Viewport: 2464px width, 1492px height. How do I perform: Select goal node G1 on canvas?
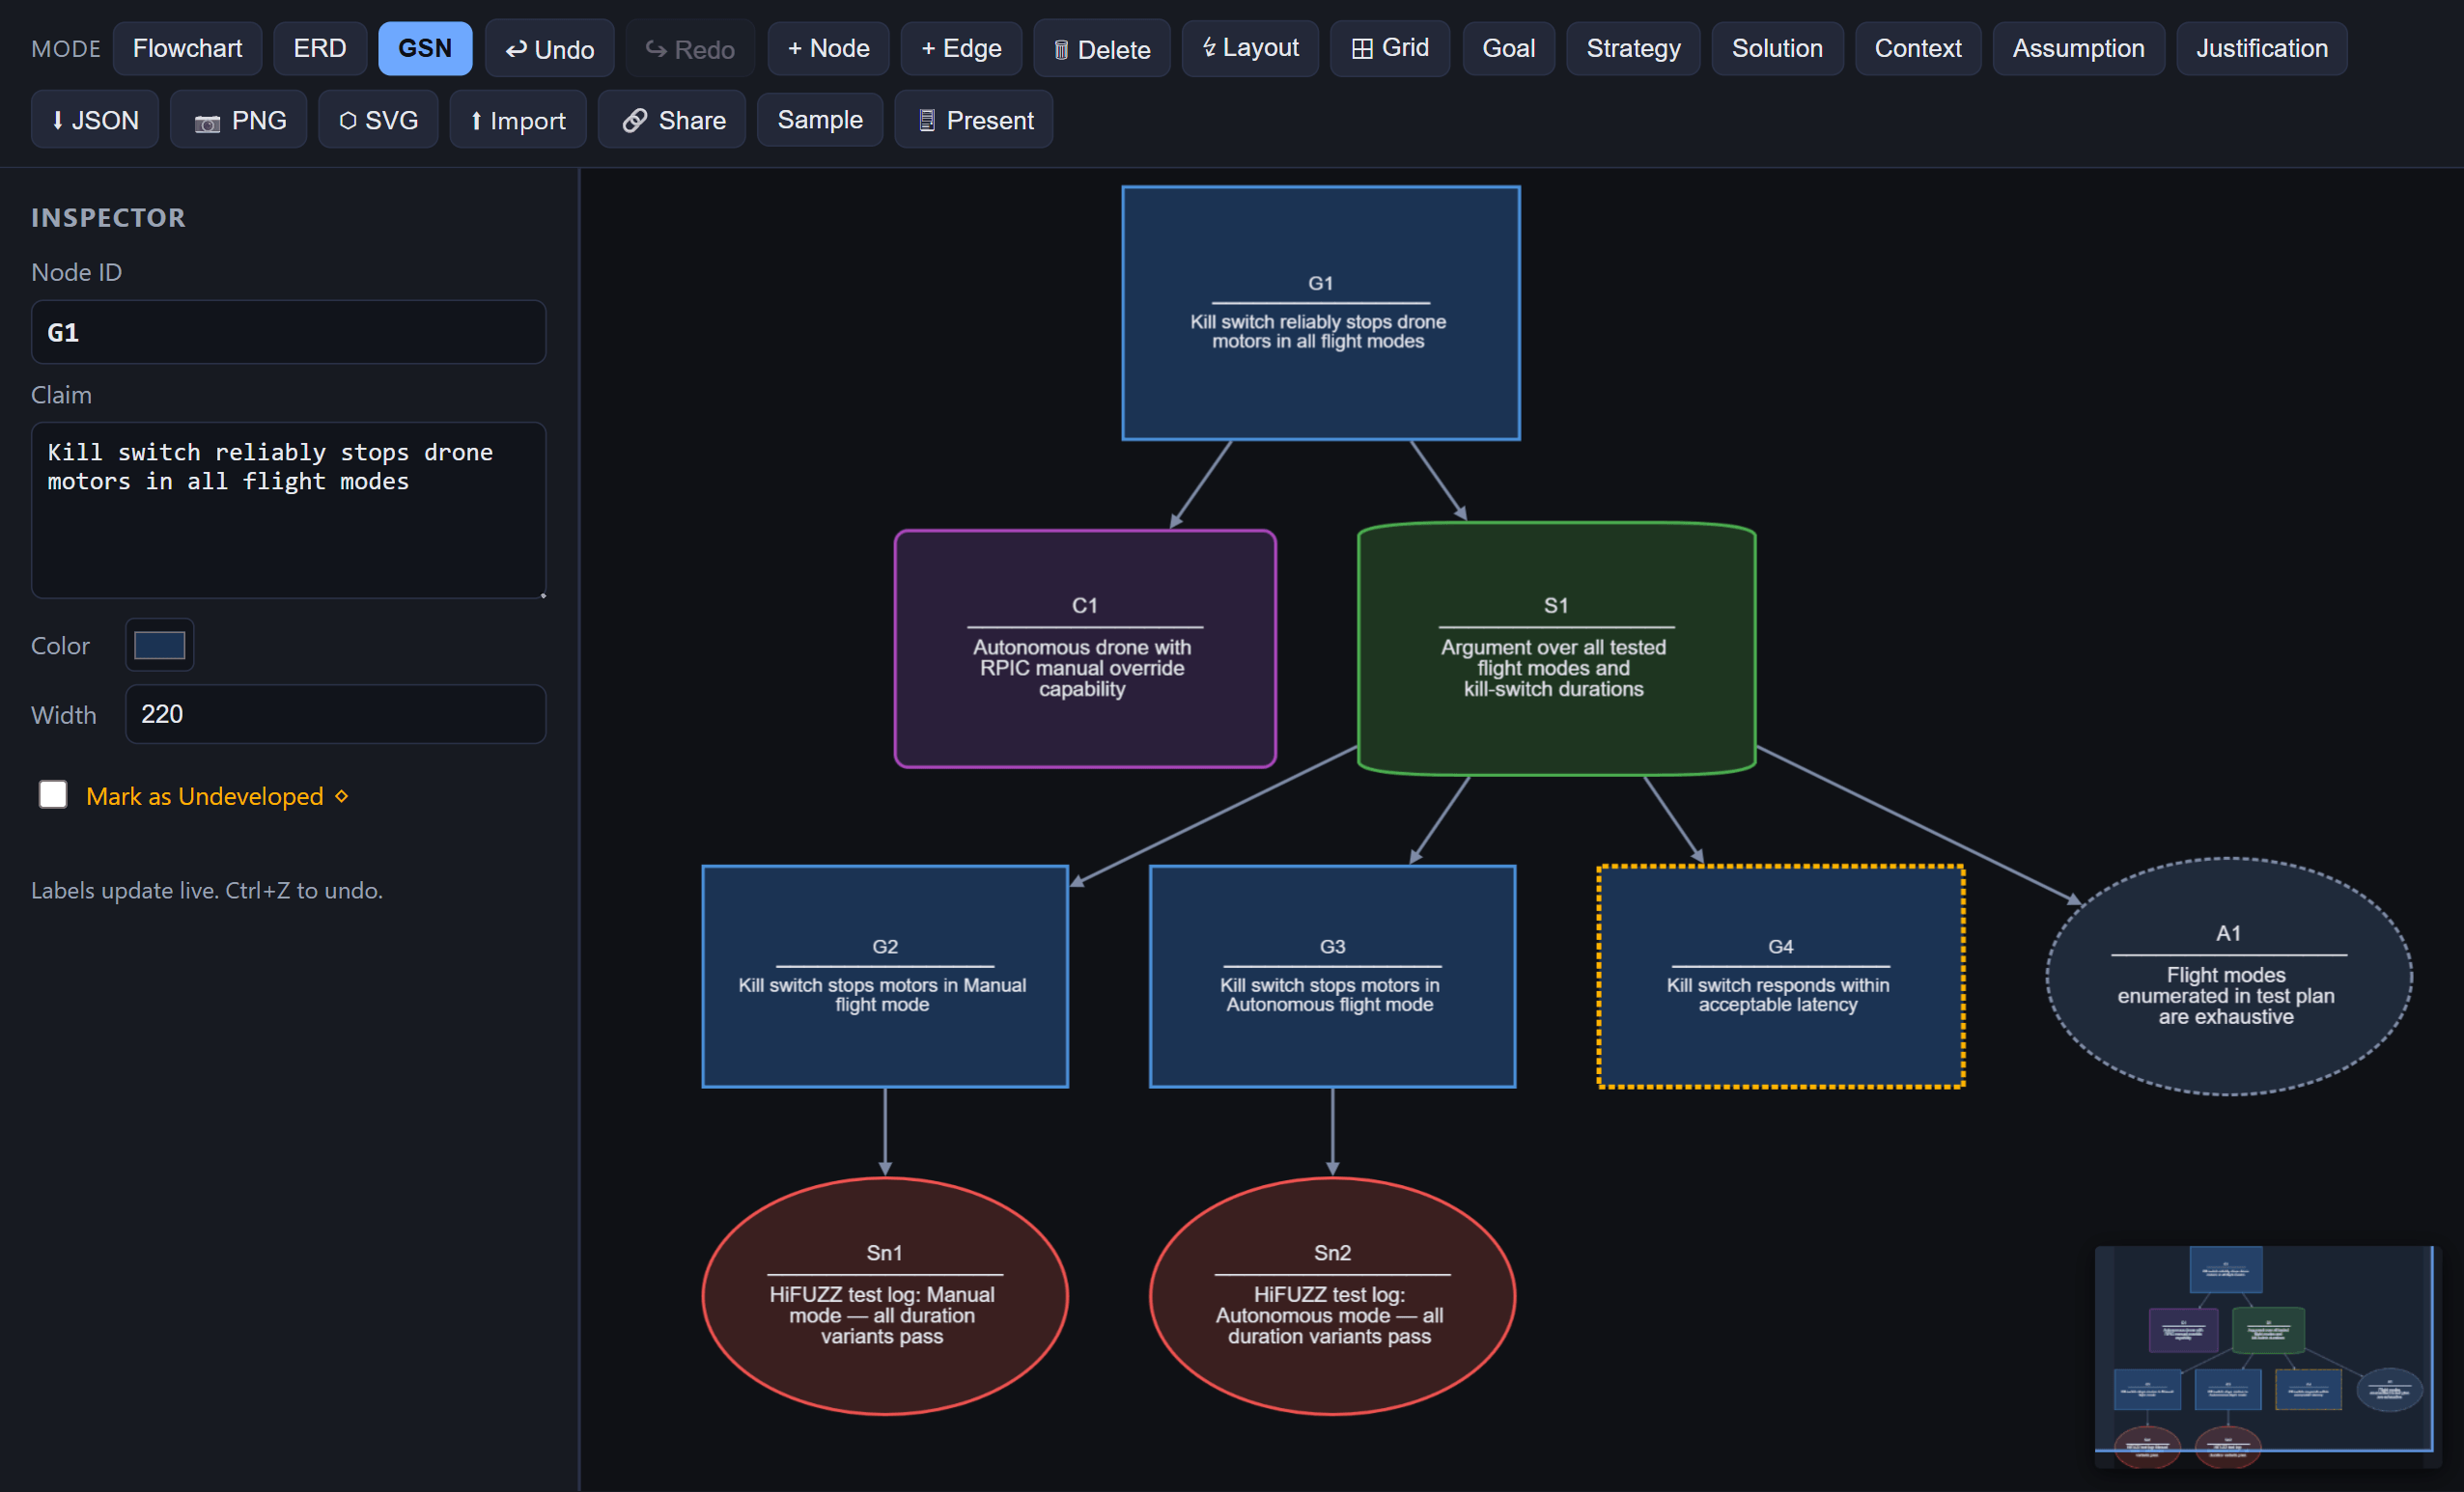click(1320, 313)
